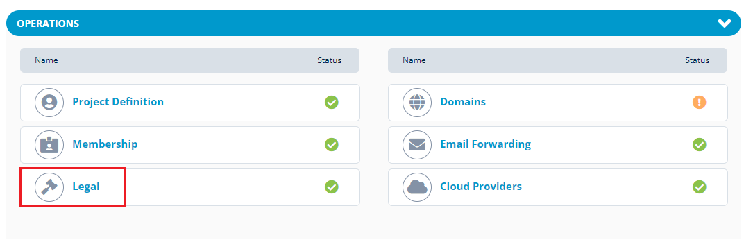Click the Cloud Providers cloud icon
This screenshot has height=251, width=753.
point(417,187)
